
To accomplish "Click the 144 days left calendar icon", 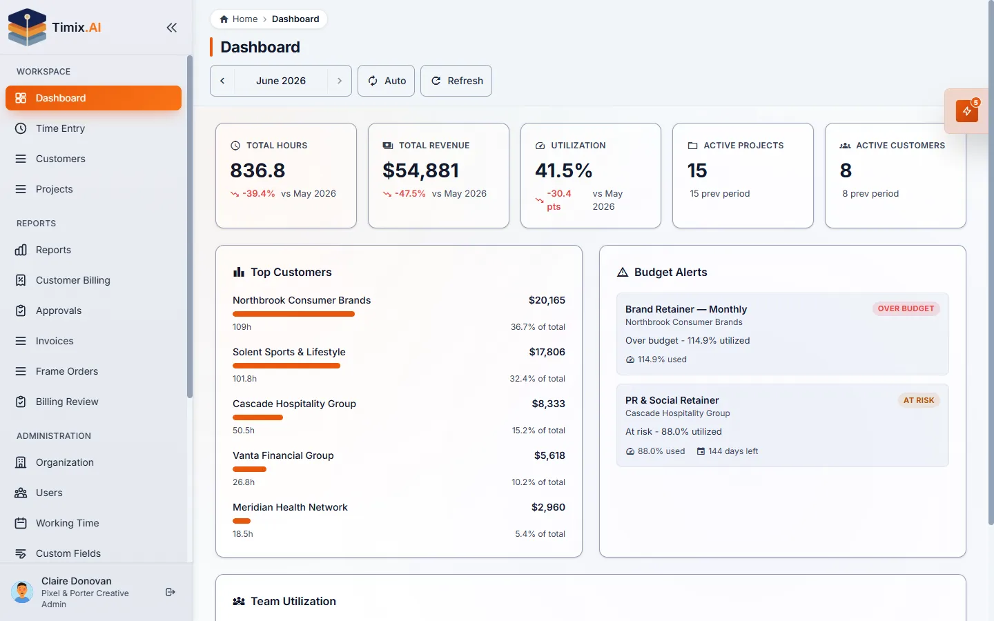I will click(x=701, y=451).
